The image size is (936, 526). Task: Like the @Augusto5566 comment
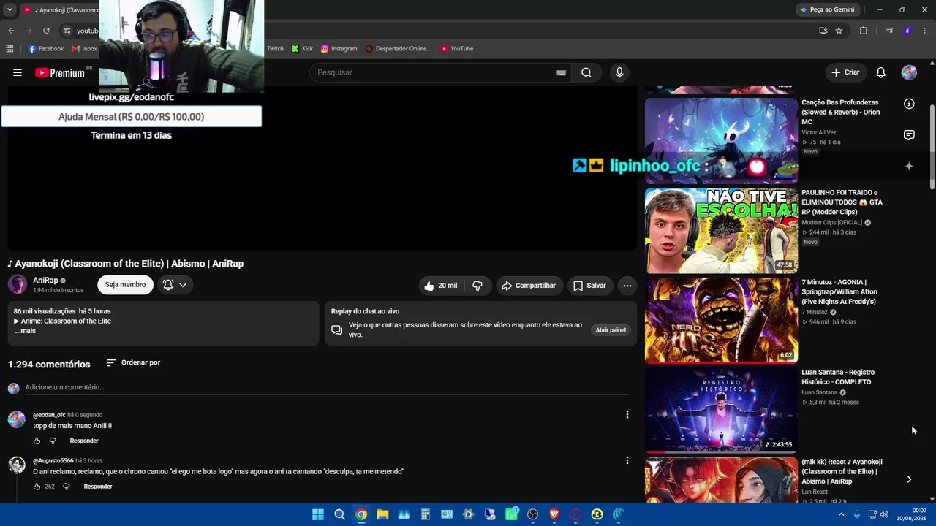click(37, 487)
